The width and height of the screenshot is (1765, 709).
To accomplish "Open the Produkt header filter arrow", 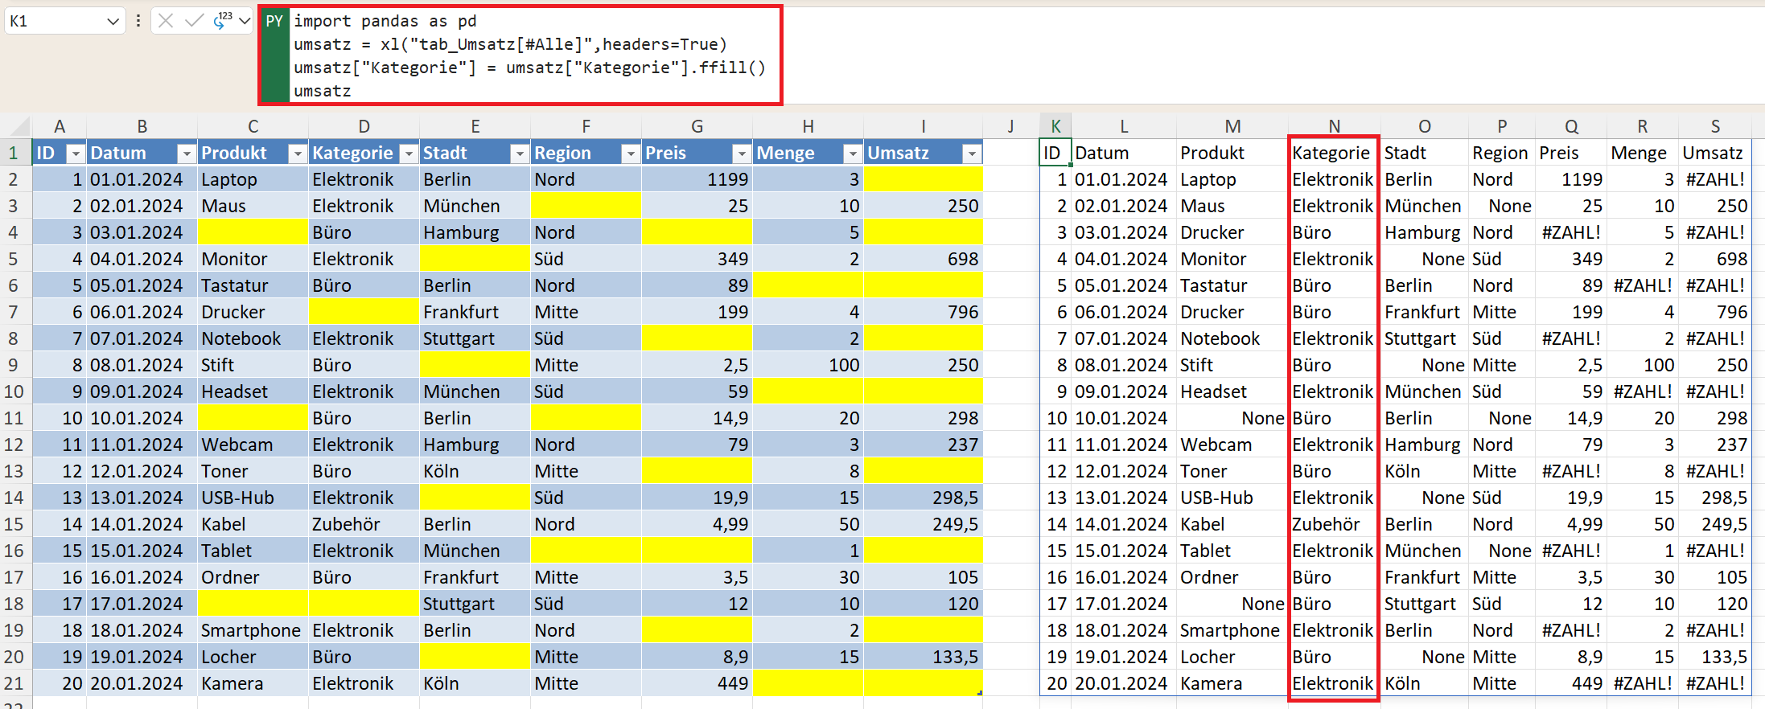I will pyautogui.click(x=298, y=154).
